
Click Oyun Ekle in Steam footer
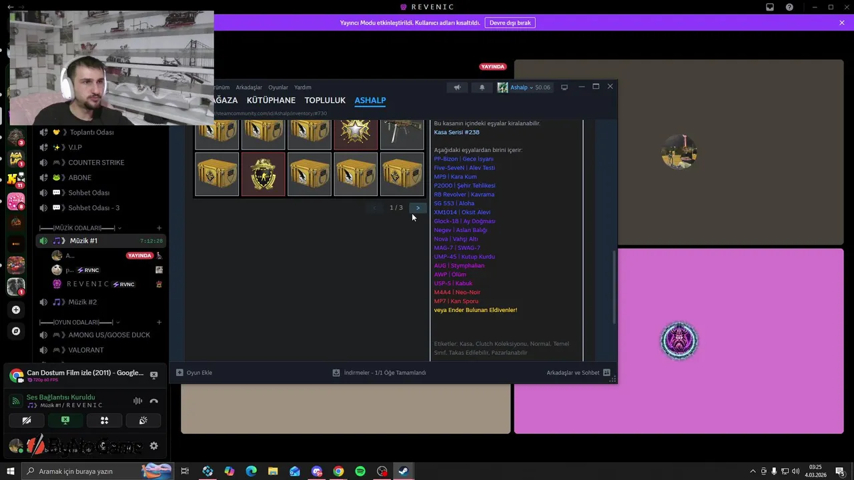point(194,373)
